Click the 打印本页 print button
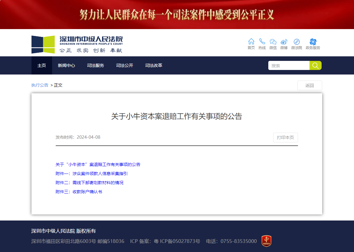Image resolution: width=354 pixels, height=252 pixels. [x=285, y=138]
